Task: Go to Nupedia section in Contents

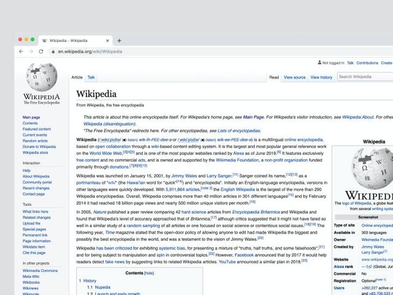Action: pyautogui.click(x=103, y=287)
